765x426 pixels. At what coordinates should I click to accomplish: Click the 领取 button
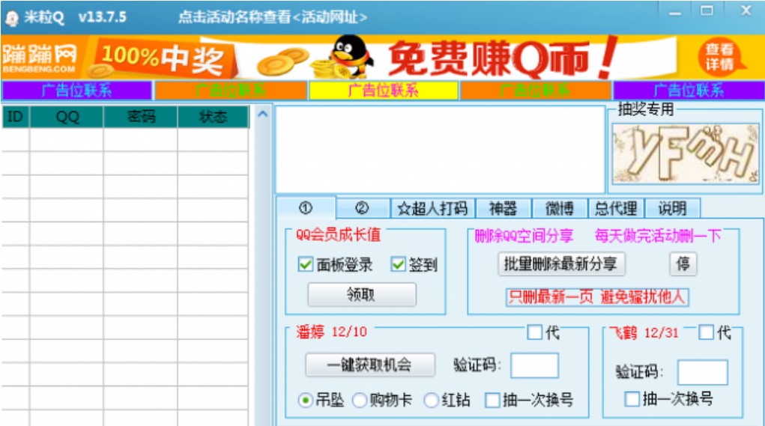pyautogui.click(x=362, y=294)
